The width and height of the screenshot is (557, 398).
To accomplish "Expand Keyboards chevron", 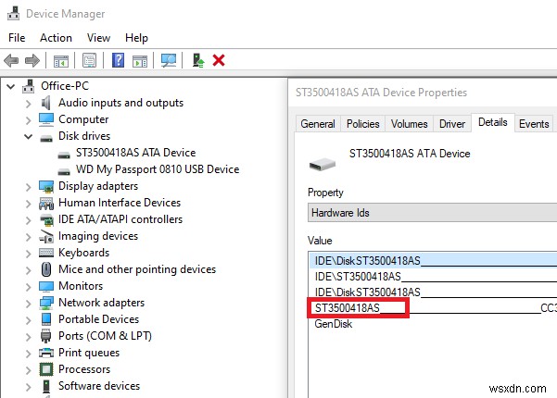I will (x=28, y=254).
